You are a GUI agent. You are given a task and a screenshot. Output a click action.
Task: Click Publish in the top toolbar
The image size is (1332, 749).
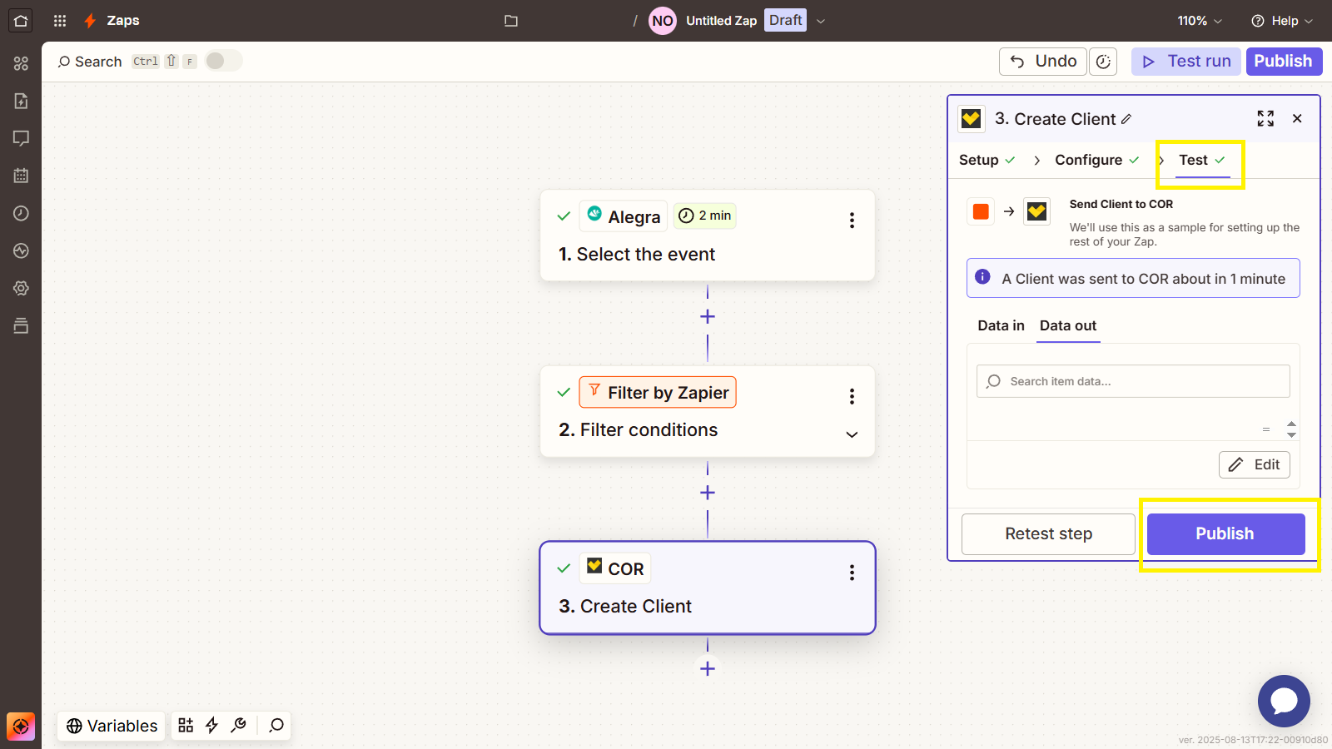tap(1284, 62)
